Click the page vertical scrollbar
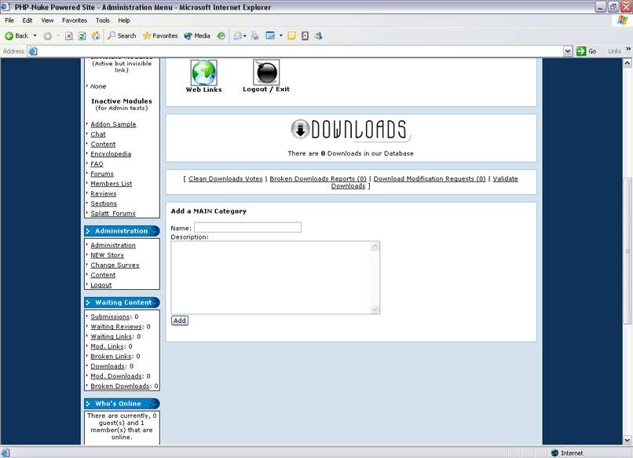633x458 pixels. click(627, 251)
